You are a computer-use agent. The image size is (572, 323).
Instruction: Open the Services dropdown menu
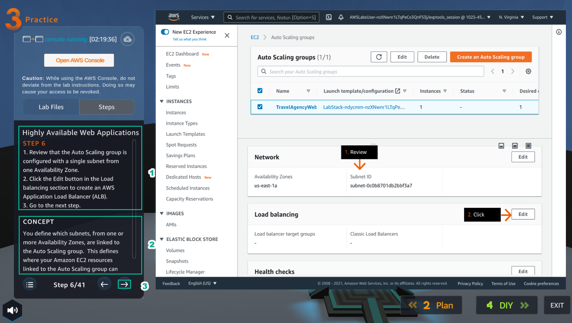tap(203, 17)
